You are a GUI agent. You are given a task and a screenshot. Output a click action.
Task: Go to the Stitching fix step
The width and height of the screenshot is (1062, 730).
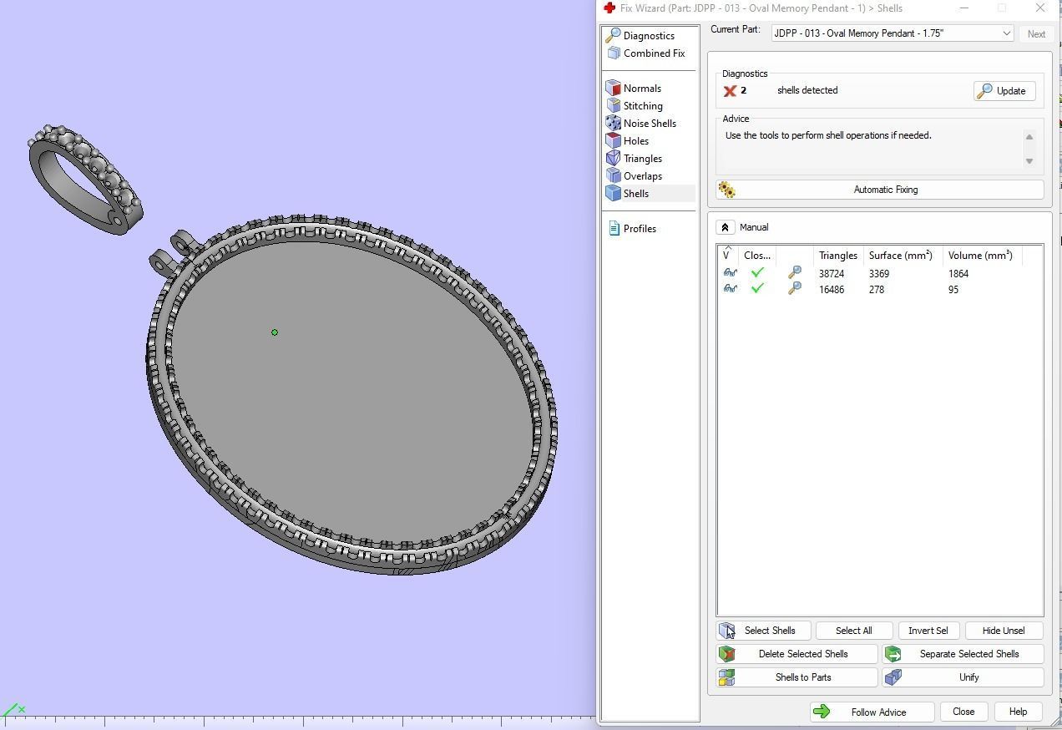(x=643, y=106)
